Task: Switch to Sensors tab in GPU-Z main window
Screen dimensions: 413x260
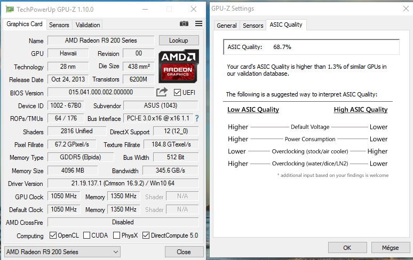Action: tap(59, 25)
